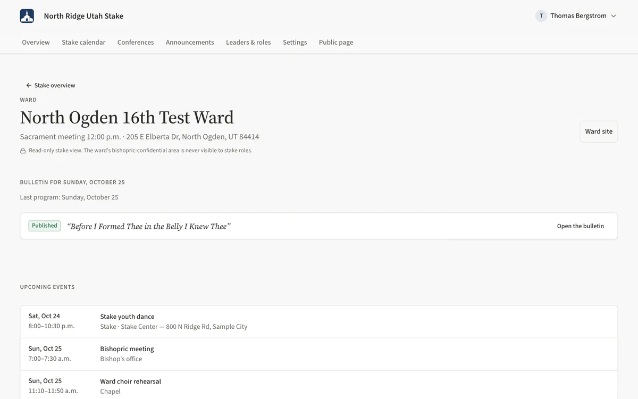Click the Last program: Sunday, October 25 text

tap(69, 197)
